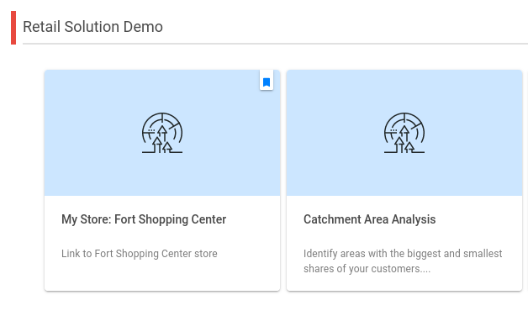Click the divider line under Retail Solution Demo
Viewport: 528px width, 316px height.
pos(275,44)
